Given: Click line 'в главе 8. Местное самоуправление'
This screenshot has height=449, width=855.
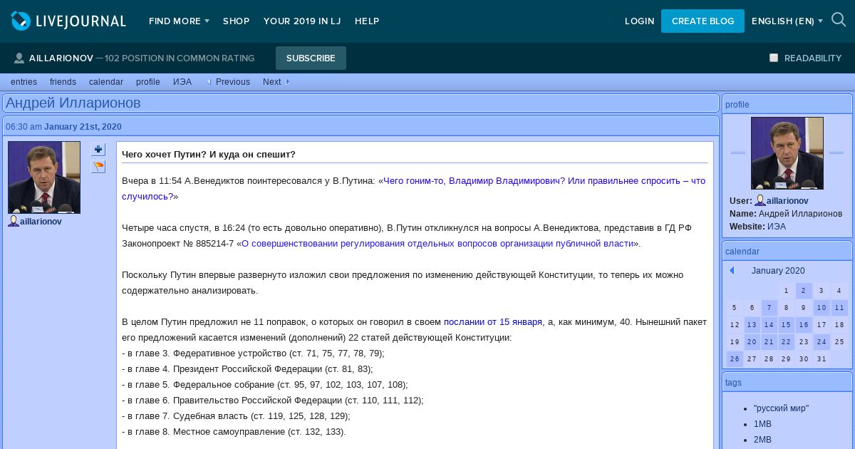Looking at the screenshot, I should (x=234, y=432).
